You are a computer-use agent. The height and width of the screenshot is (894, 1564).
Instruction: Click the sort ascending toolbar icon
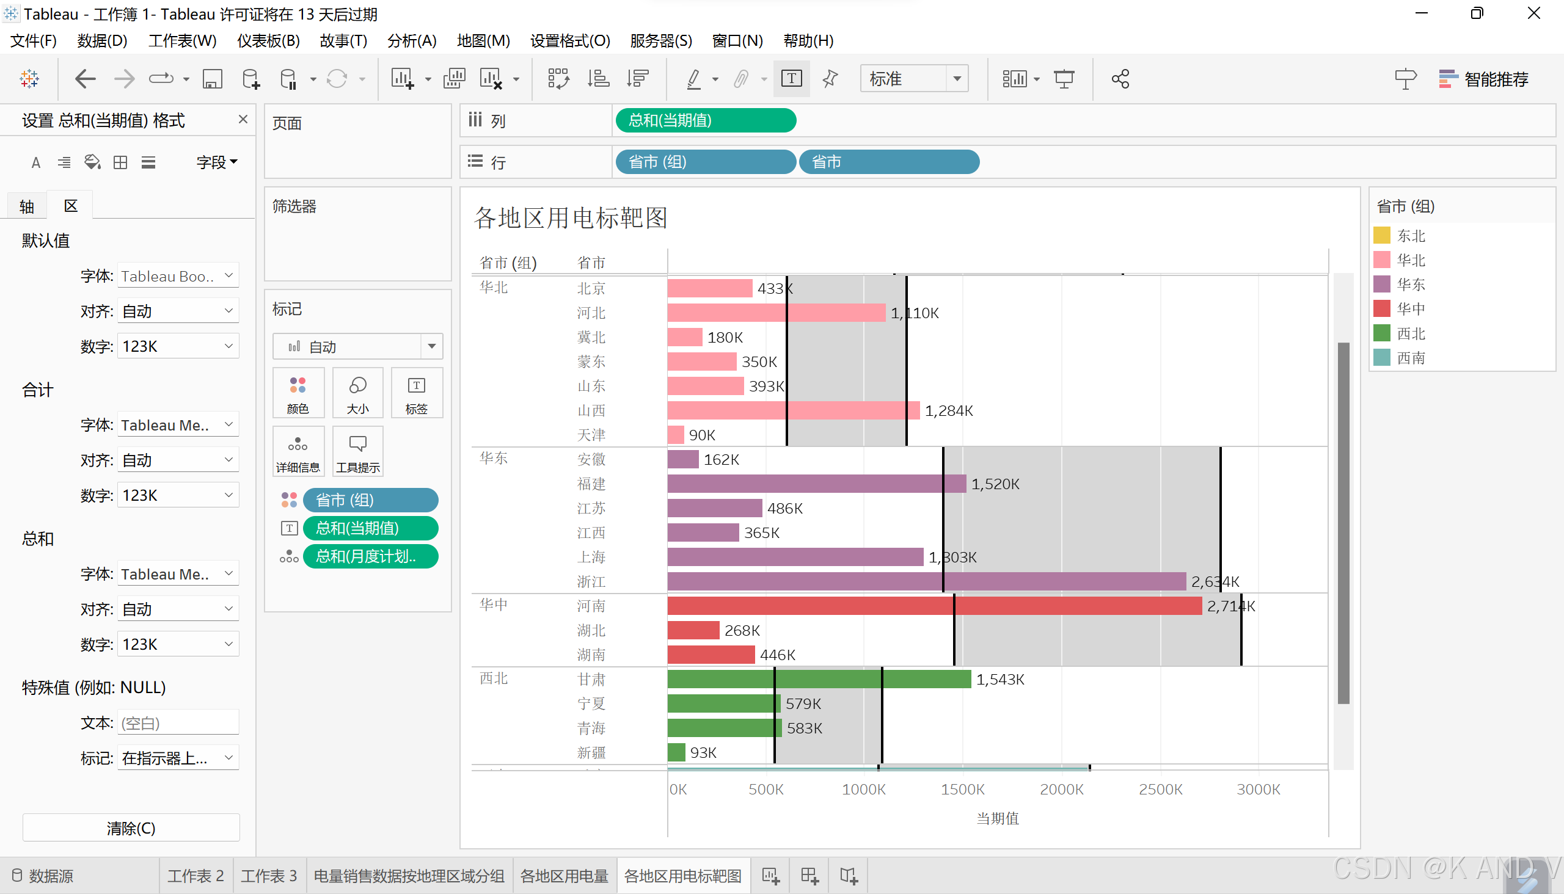click(597, 79)
